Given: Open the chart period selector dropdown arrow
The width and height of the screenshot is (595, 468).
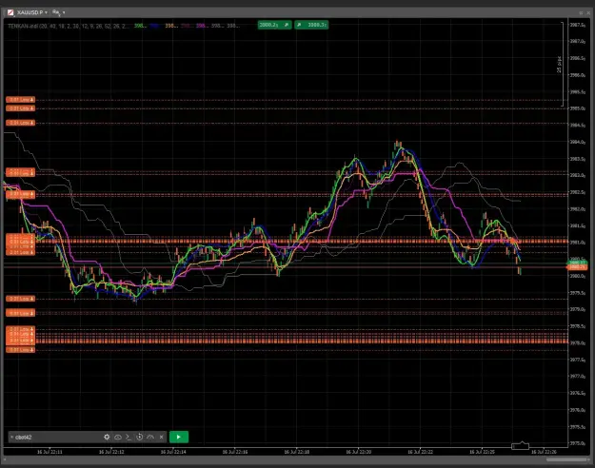Looking at the screenshot, I should (x=64, y=13).
